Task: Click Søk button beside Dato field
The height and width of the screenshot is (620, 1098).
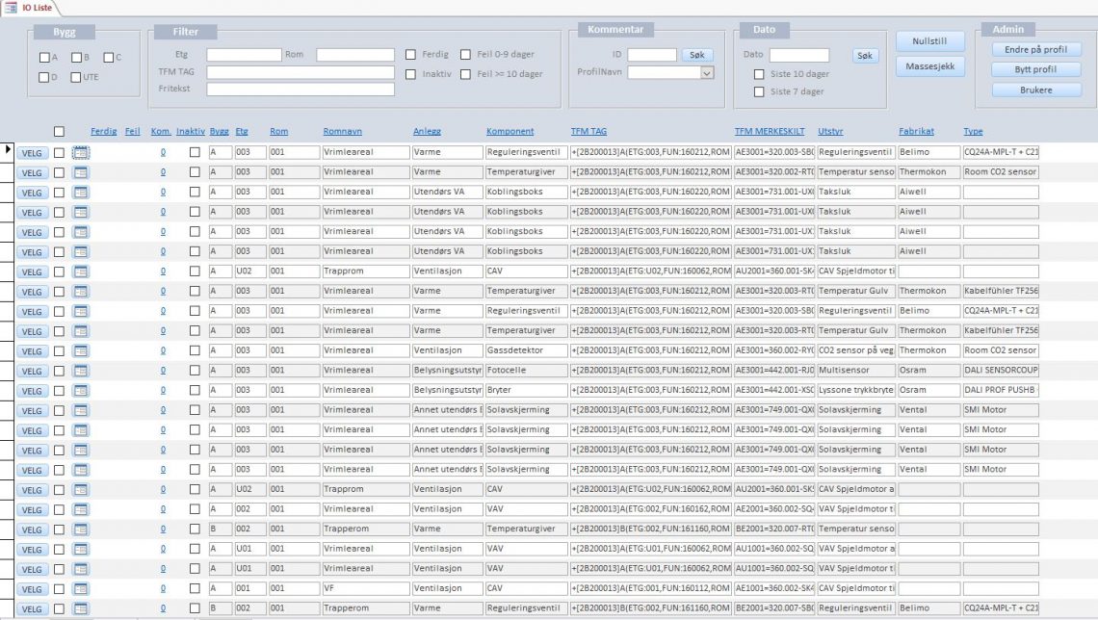Action: (x=865, y=55)
